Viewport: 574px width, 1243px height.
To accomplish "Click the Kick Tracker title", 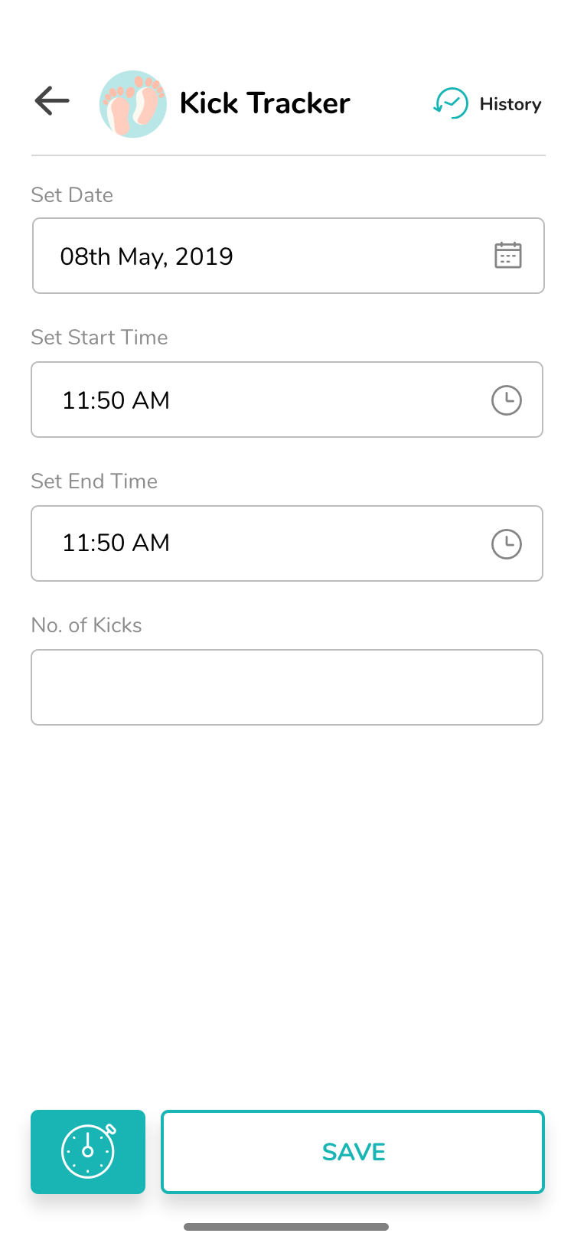I will click(265, 103).
